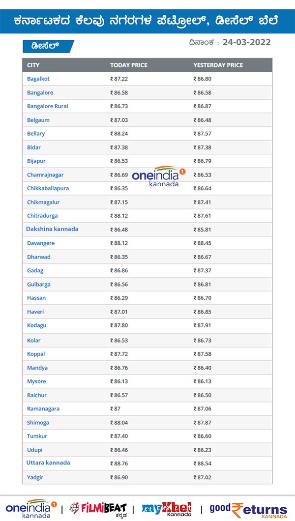Click the CITY column header
Screen dimensions: 295x521
(33, 65)
